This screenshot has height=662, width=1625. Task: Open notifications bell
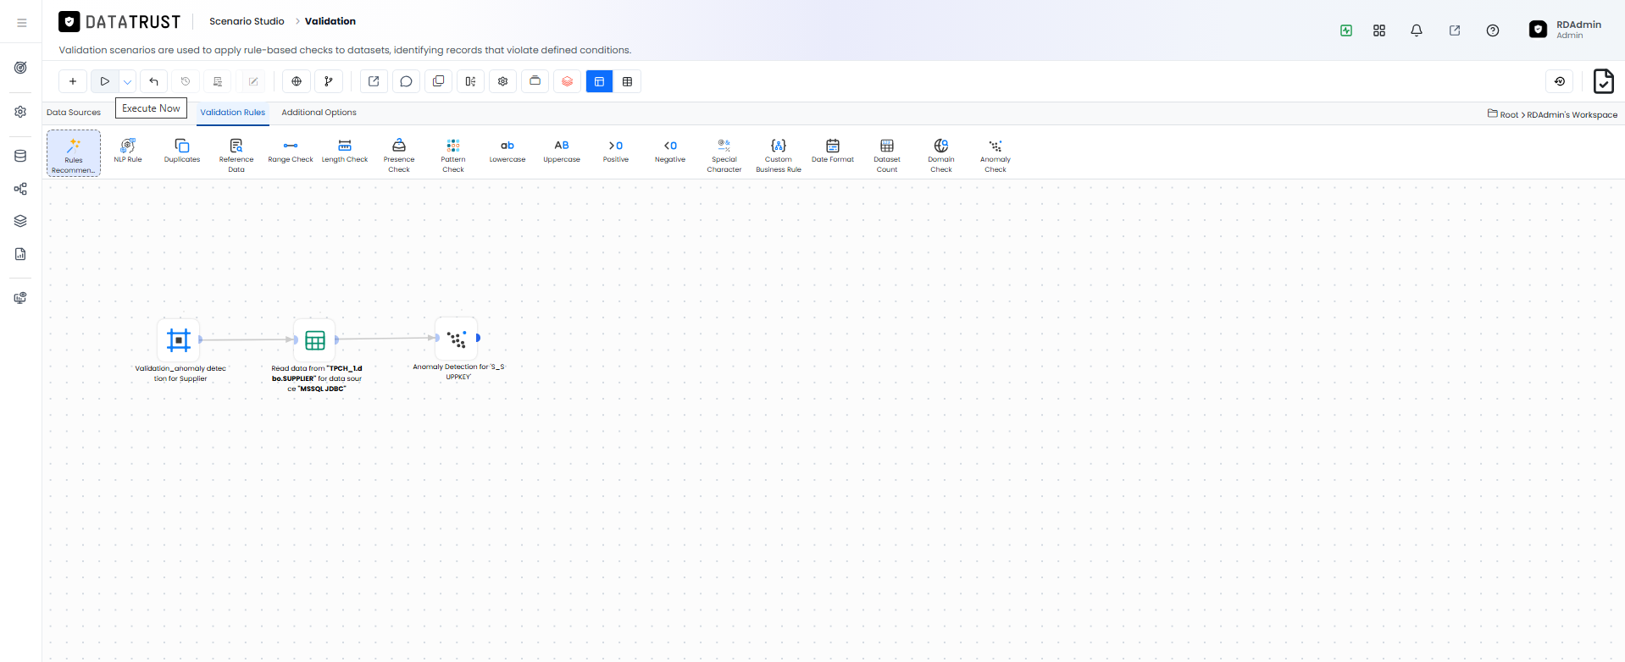pos(1417,30)
